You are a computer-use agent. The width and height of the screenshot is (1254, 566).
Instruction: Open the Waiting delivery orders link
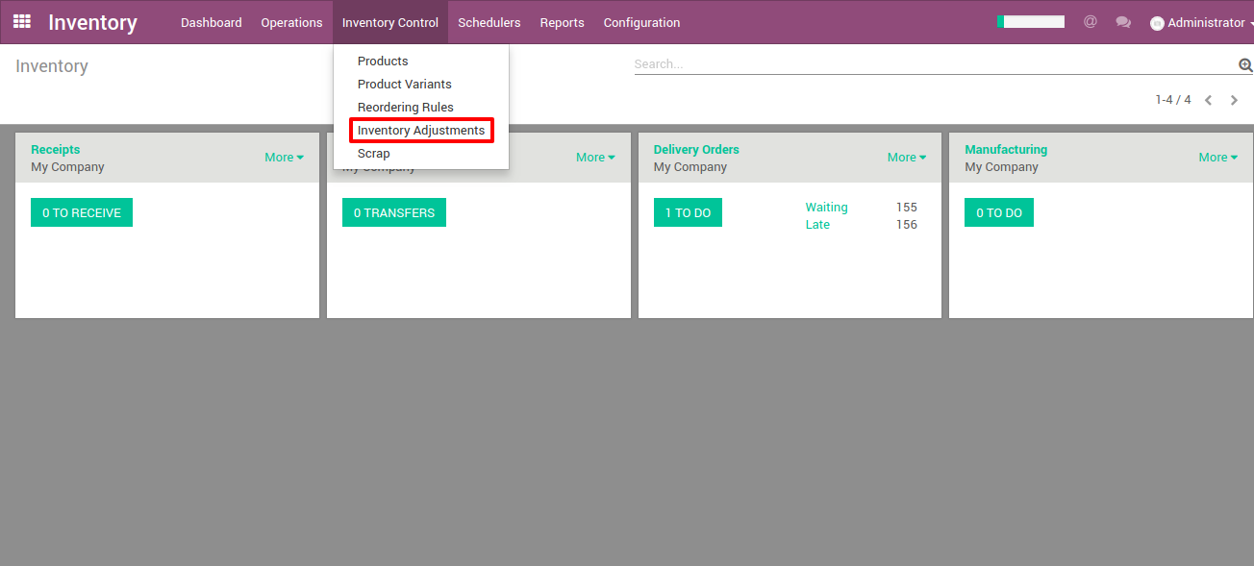pos(826,208)
